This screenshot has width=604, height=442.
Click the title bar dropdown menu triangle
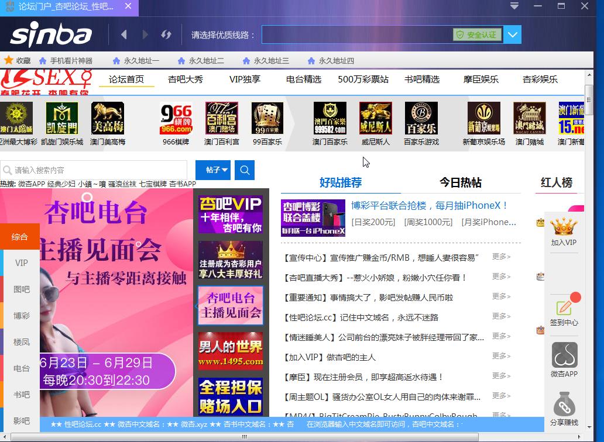coord(514,6)
